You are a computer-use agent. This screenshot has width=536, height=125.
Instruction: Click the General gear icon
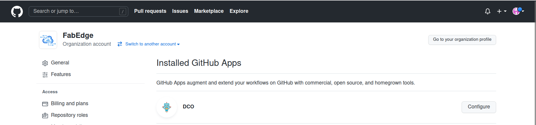pos(45,63)
